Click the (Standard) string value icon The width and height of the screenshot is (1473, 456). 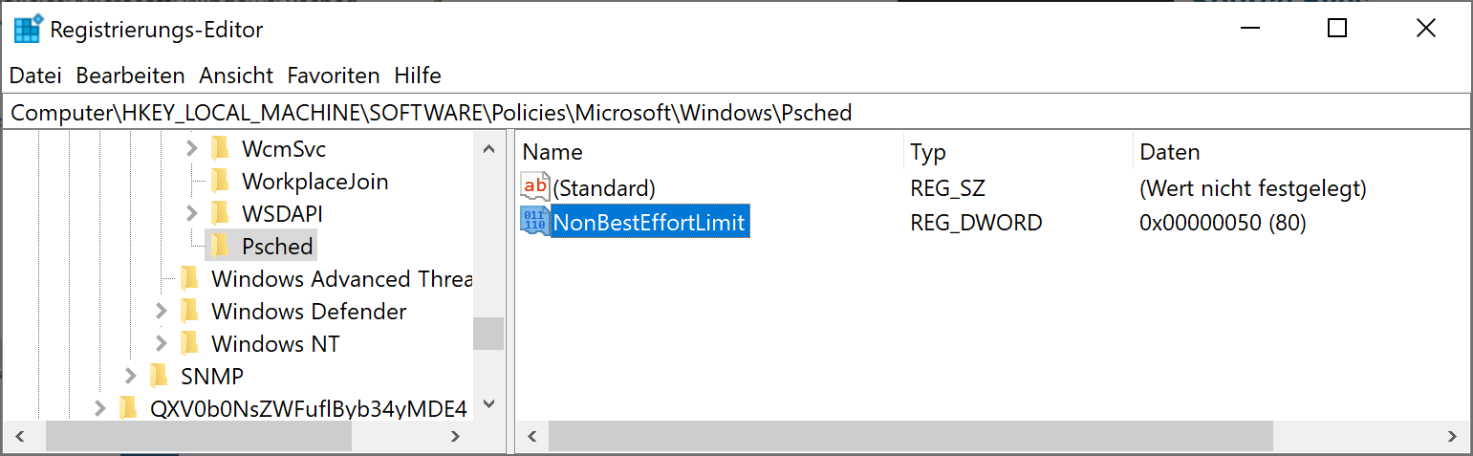[x=535, y=187]
